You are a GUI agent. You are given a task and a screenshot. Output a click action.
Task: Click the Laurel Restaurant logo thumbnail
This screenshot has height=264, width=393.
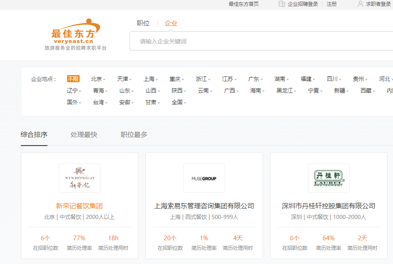328,178
